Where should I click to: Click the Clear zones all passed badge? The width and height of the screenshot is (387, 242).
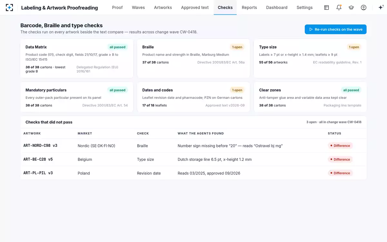click(351, 90)
